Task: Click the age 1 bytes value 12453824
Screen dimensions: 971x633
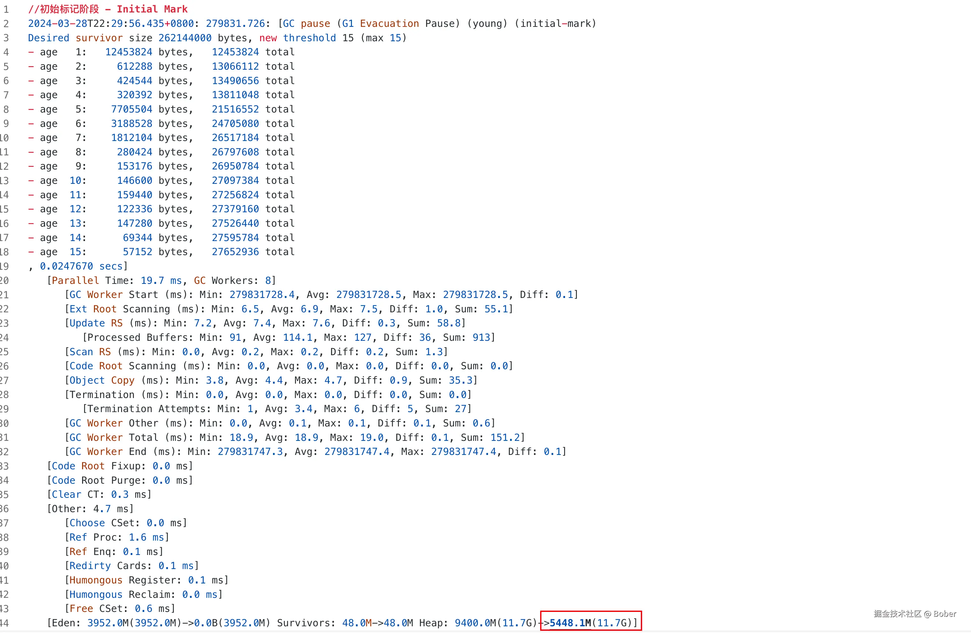Action: (128, 52)
